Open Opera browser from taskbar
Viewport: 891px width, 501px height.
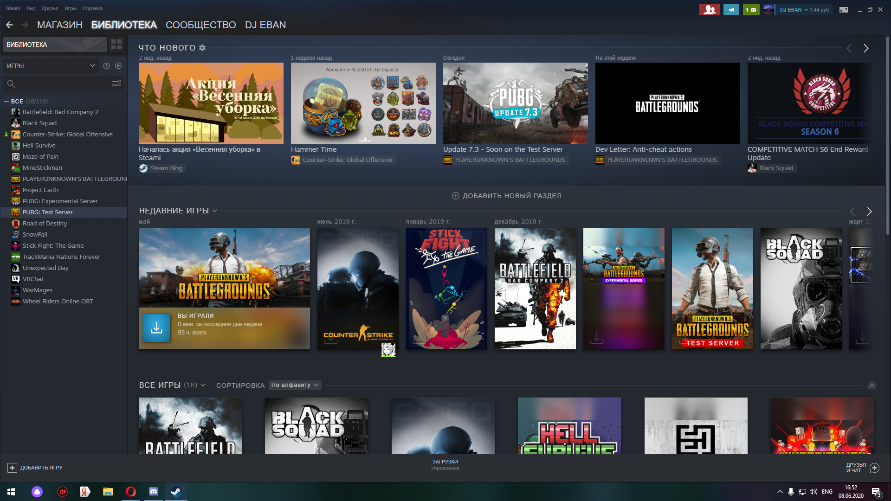pyautogui.click(x=131, y=492)
